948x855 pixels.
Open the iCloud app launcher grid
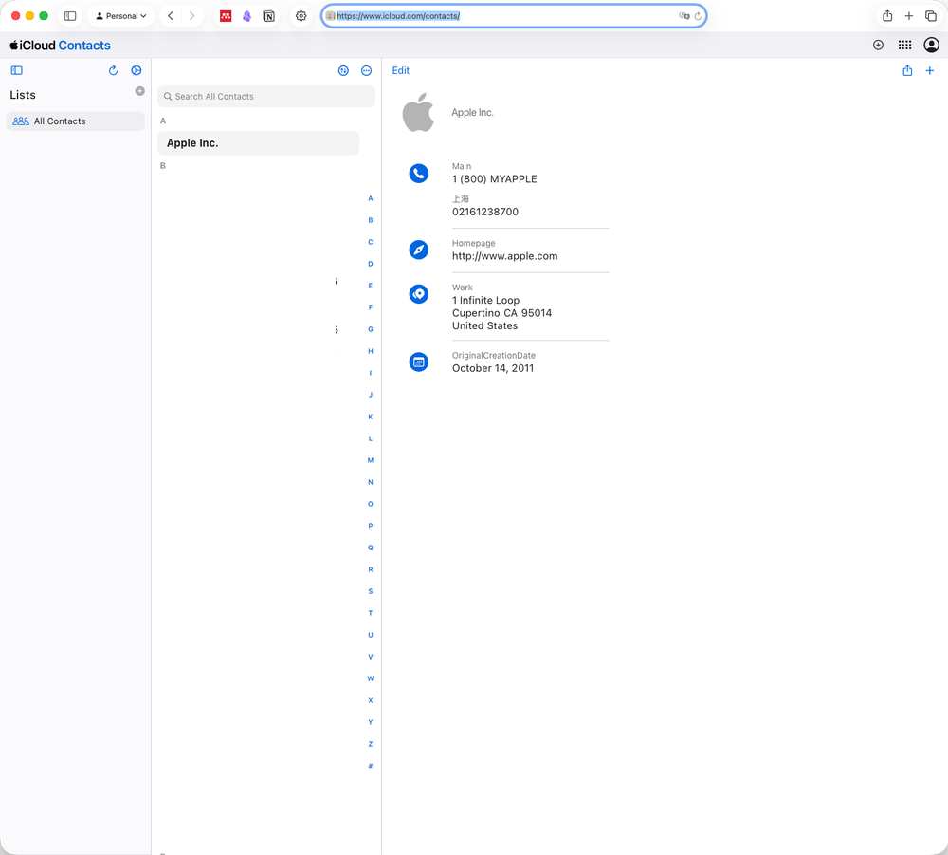coord(904,46)
